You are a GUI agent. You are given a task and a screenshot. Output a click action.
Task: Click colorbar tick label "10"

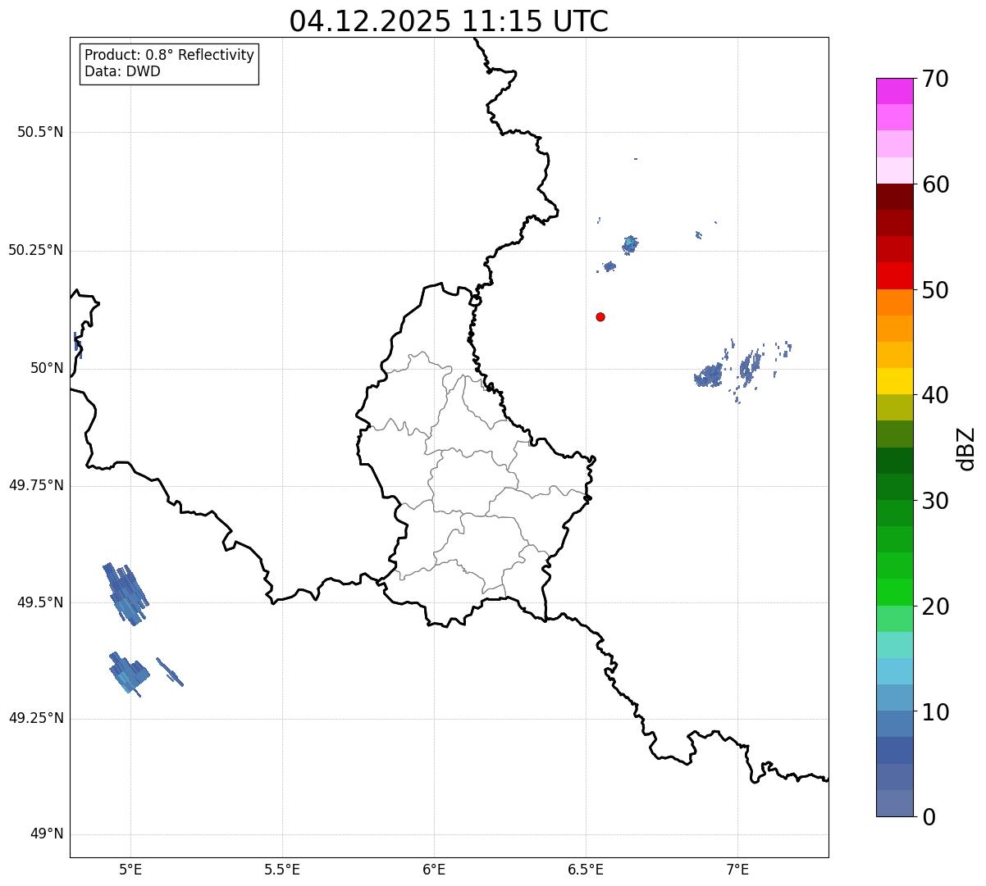click(x=934, y=711)
